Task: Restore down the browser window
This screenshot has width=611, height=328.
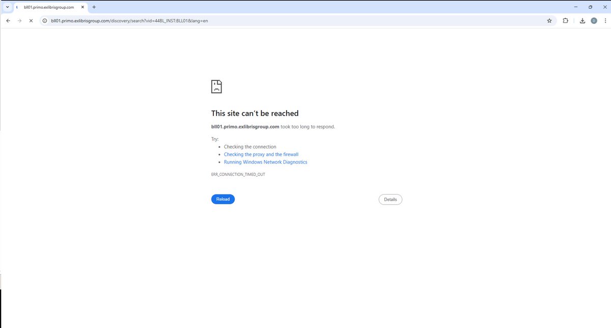Action: 590,7
